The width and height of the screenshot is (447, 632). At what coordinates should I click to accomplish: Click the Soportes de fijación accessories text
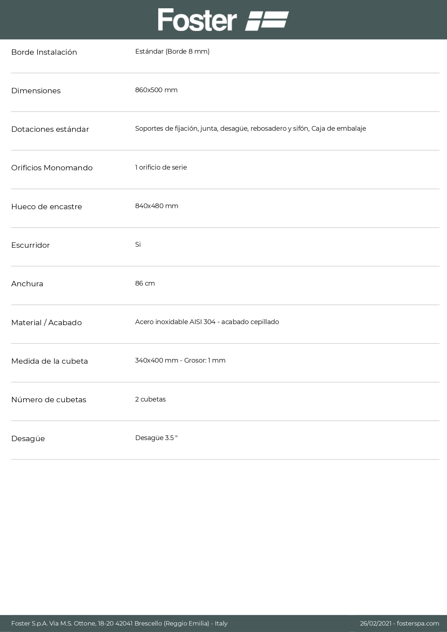click(x=250, y=129)
